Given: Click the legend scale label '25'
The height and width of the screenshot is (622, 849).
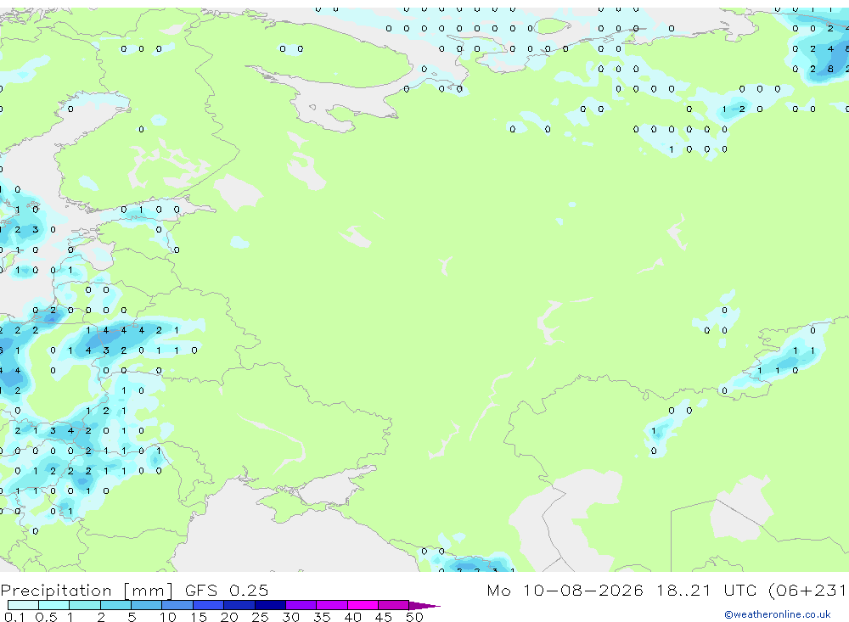Looking at the screenshot, I should click(261, 617).
